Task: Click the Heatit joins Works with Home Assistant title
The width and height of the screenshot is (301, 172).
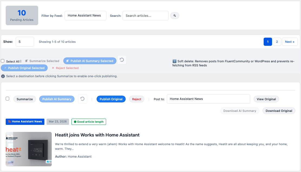Action: coord(97,135)
